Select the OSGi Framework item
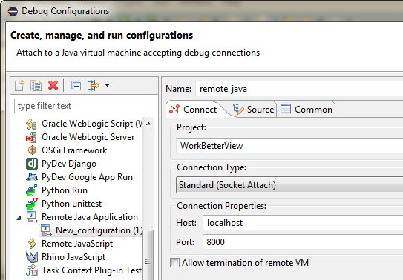The image size is (403, 280). pyautogui.click(x=74, y=150)
